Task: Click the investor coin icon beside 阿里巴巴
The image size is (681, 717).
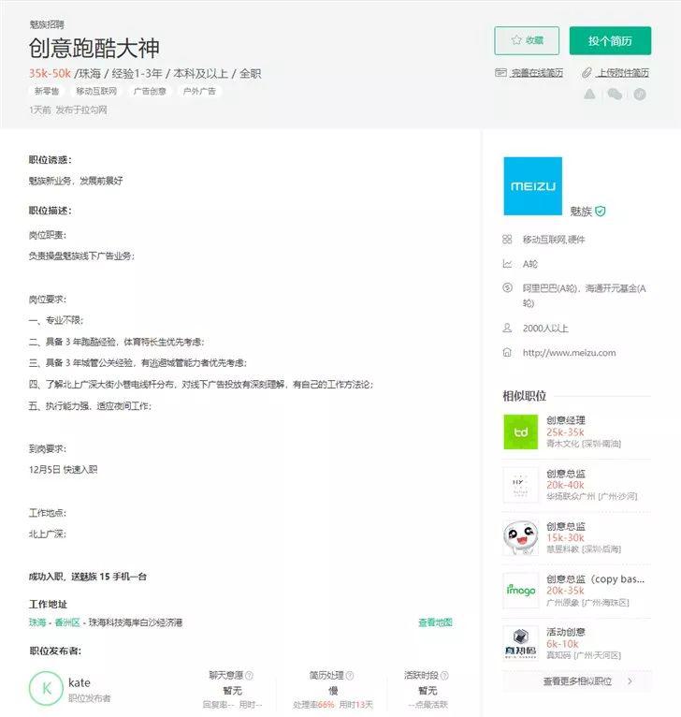Action: pos(507,287)
